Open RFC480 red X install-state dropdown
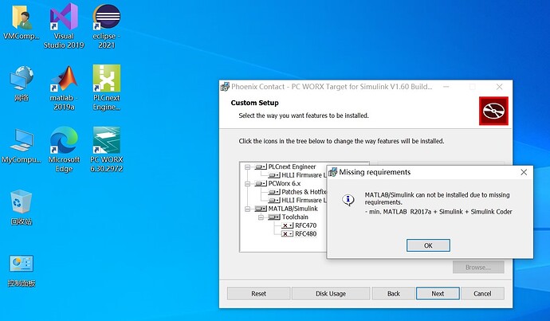The height and width of the screenshot is (321, 550). click(287, 234)
